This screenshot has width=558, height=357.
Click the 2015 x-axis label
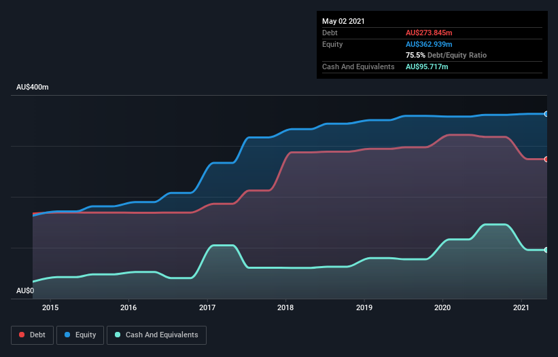coord(50,307)
